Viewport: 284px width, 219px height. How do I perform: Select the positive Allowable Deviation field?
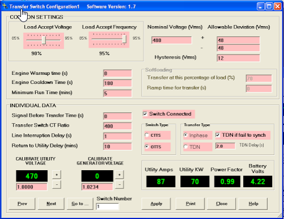238,40
